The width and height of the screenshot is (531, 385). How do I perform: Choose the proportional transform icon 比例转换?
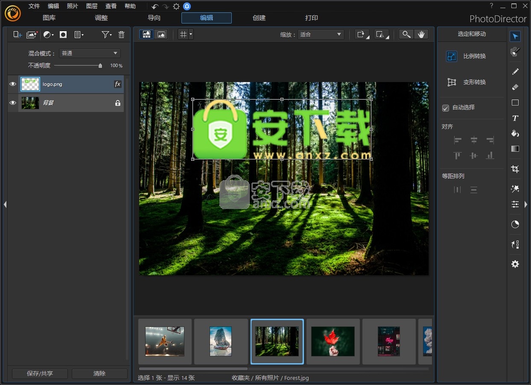point(452,56)
